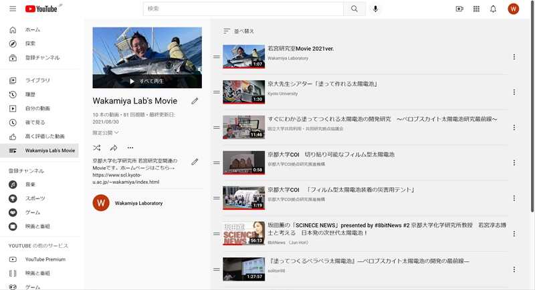
Task: Click inside the 検索 search field
Action: (243, 9)
